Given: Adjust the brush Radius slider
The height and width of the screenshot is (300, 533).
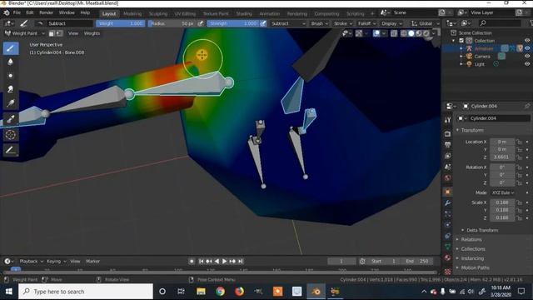Looking at the screenshot, I should click(x=172, y=23).
